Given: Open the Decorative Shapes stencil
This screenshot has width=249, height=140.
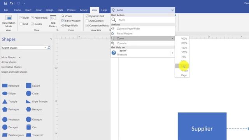Looking at the screenshot, I should (x=11, y=67).
